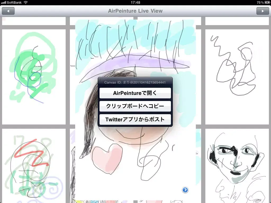Tap the SoftBank carrier label in status bar
Viewport: 271px width, 203px height.
(14, 3)
